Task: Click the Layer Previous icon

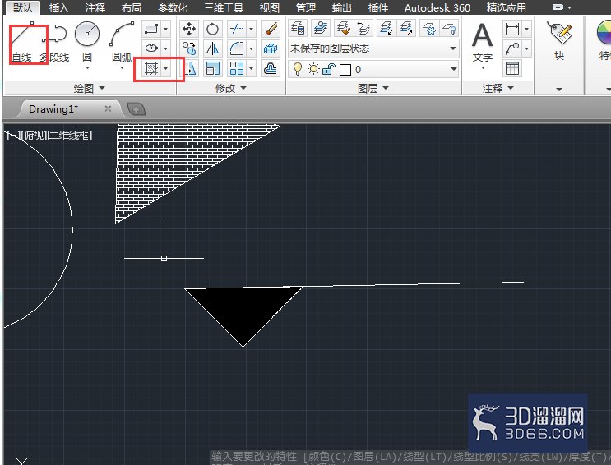Action: pos(363,28)
